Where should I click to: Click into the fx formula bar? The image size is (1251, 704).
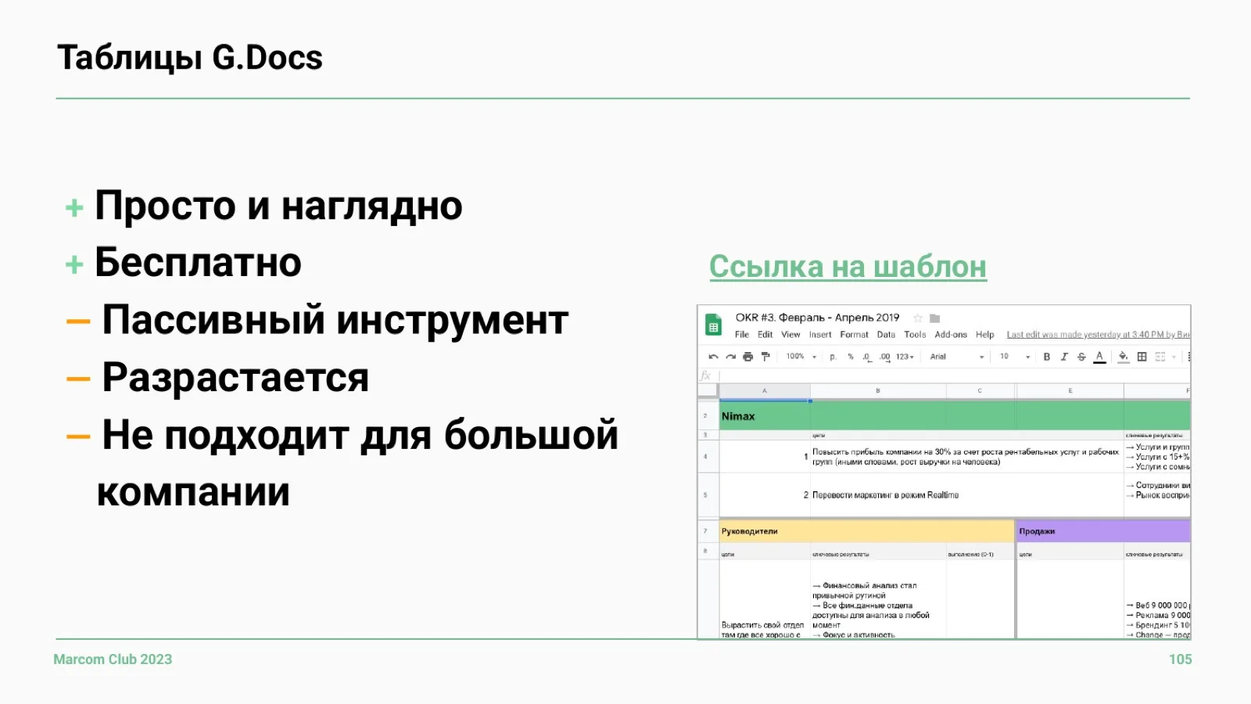point(954,376)
